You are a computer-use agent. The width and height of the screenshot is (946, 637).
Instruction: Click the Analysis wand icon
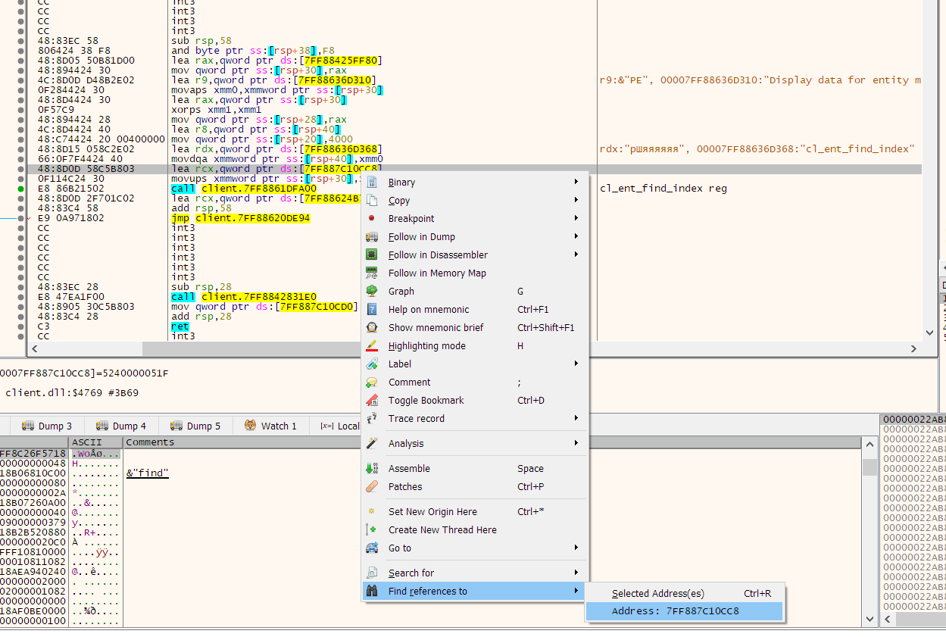point(372,443)
